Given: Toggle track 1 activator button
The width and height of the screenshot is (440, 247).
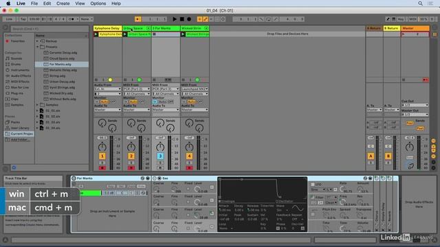Looking at the screenshot, I should click(x=102, y=156).
